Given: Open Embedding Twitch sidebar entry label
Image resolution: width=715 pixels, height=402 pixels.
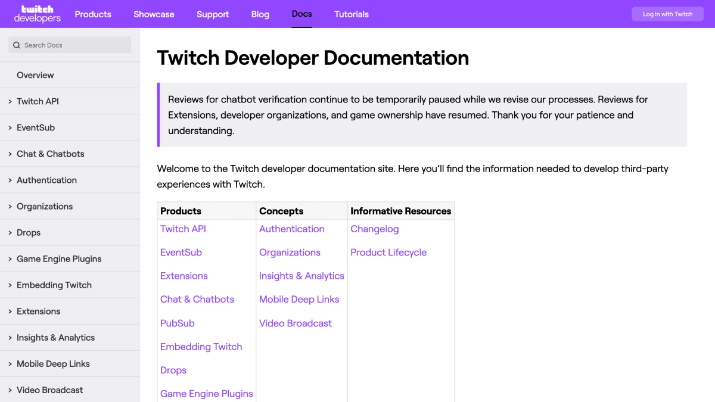Looking at the screenshot, I should pyautogui.click(x=54, y=285).
